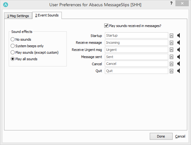Click the Urgent sound field
This screenshot has width=191, height=145.
tap(136, 50)
